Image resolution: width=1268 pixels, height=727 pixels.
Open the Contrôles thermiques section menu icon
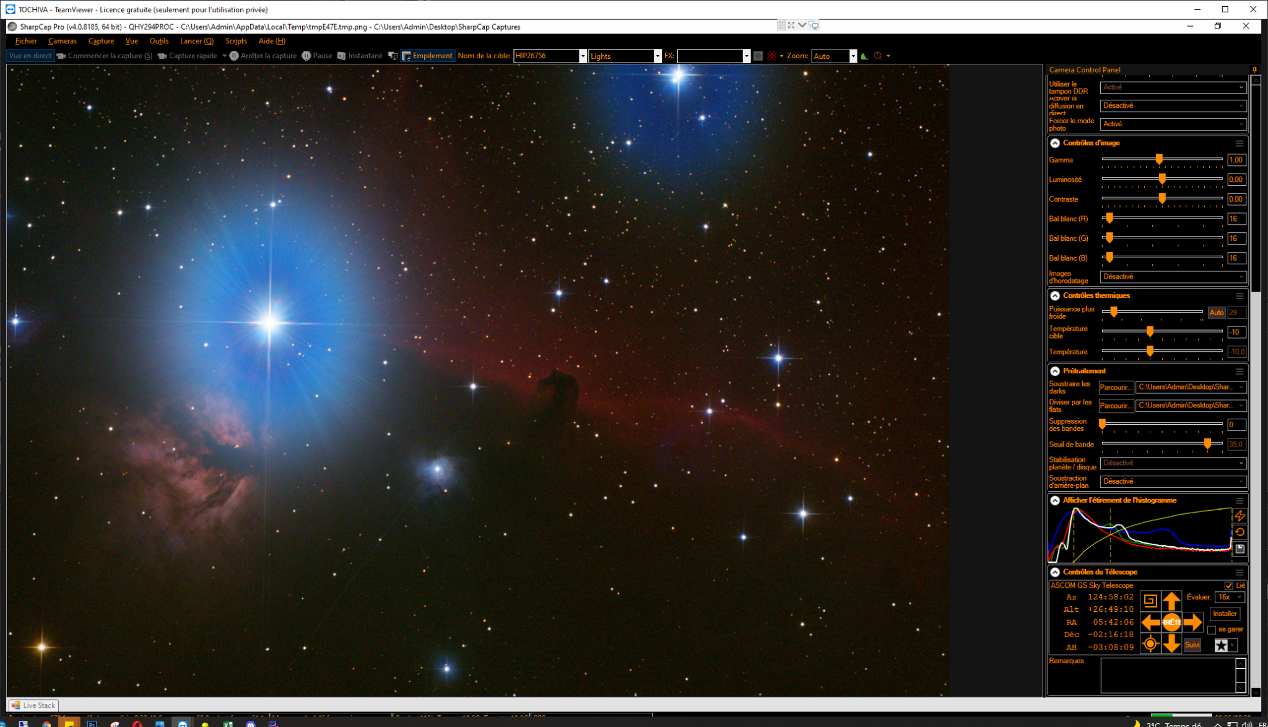[x=1240, y=296]
